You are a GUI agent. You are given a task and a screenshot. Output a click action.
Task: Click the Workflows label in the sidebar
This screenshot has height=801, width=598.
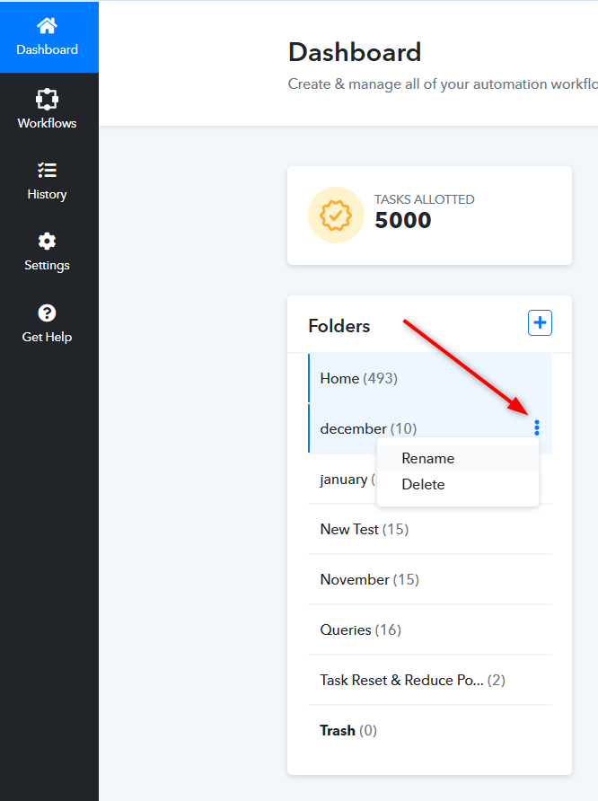tap(47, 123)
